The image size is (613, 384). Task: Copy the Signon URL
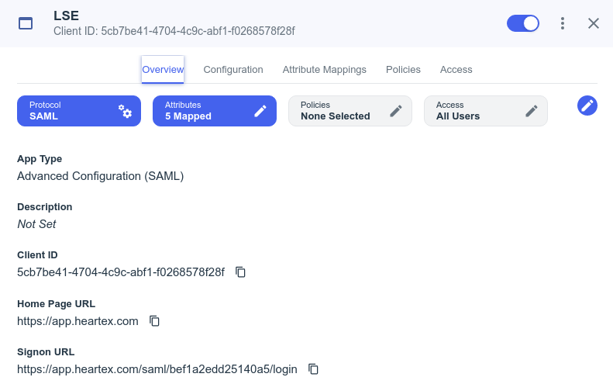coord(313,369)
